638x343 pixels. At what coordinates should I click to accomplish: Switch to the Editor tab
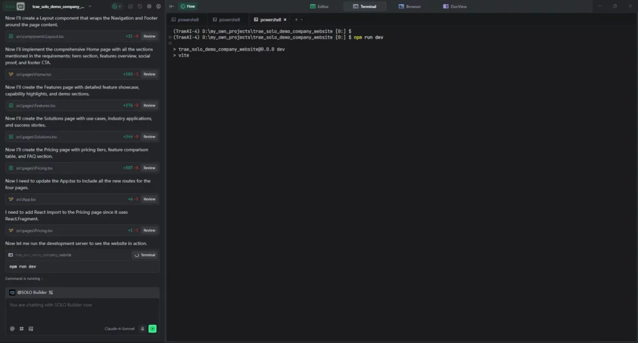(320, 6)
